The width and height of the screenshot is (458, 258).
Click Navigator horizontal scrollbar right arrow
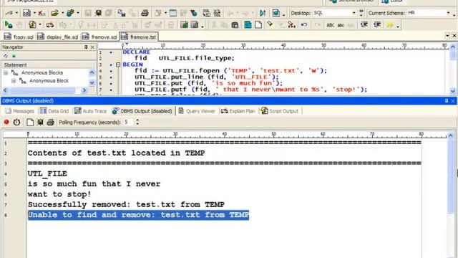[84, 90]
